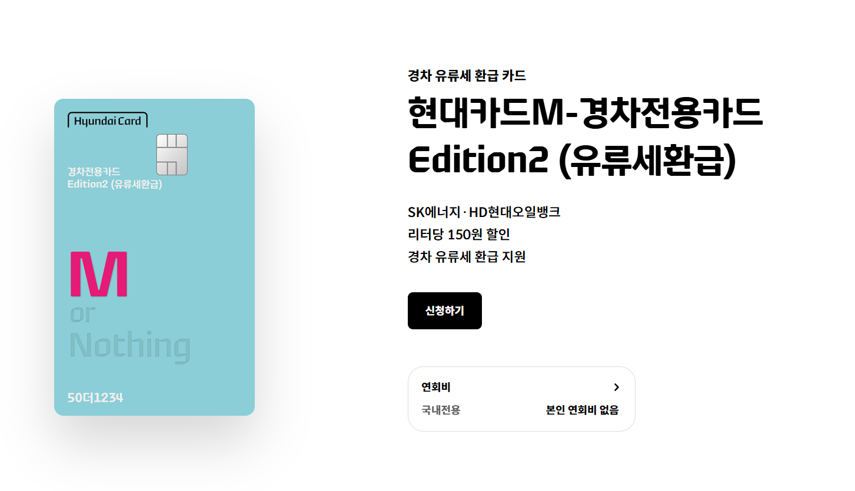855x491 pixels.
Task: Click the 신청하기 apply button
Action: point(444,310)
